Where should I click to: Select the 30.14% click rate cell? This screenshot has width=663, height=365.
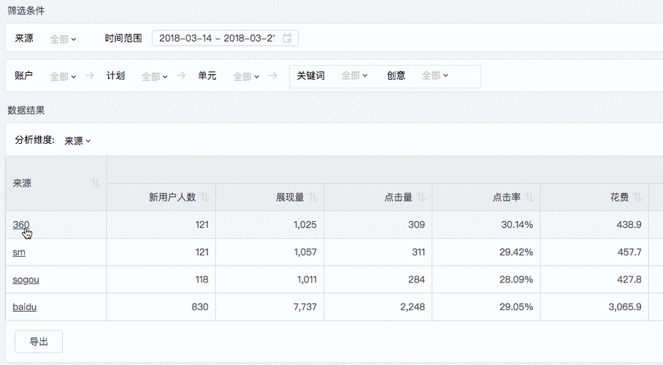pos(486,225)
